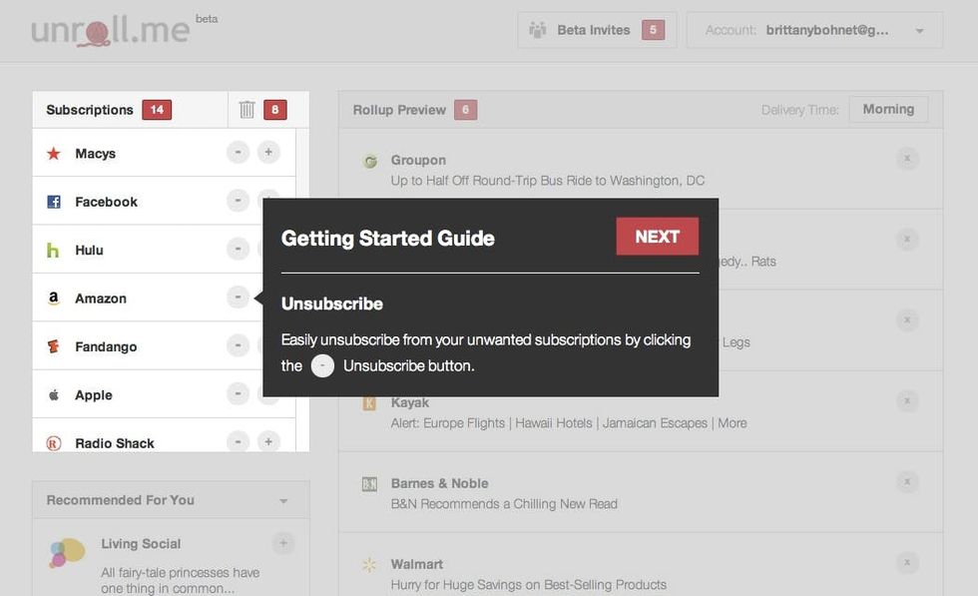Viewport: 978px width, 596px height.
Task: Open the Barnes & Noble rollup entry
Action: (x=439, y=483)
